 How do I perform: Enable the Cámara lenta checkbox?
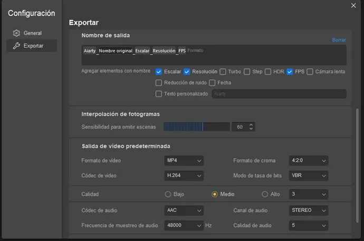coord(310,72)
